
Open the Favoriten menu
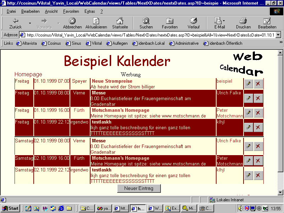71,11
